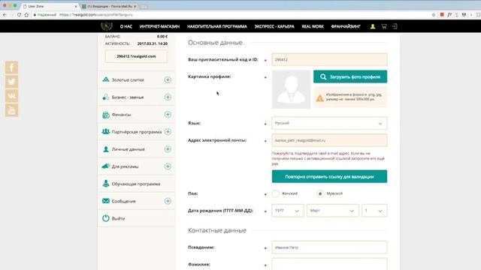Open the birth year dropdown

coord(288,211)
